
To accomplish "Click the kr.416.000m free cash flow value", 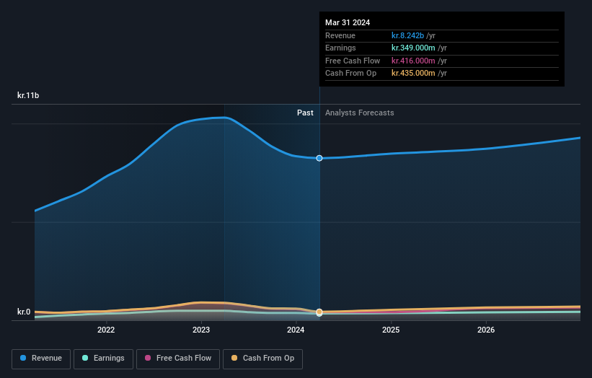I will 413,61.
